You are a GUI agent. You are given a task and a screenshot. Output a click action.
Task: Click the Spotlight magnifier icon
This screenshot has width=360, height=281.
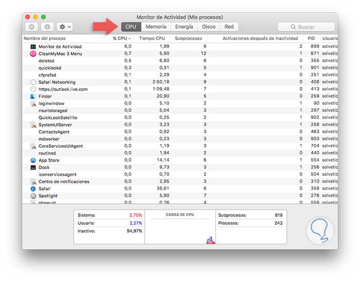pos(33,196)
